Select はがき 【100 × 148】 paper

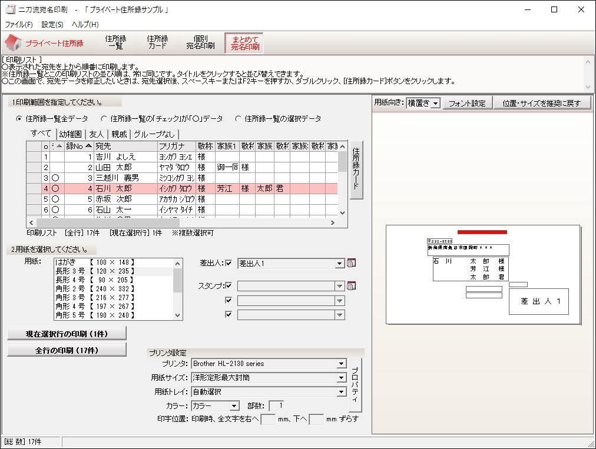point(114,262)
